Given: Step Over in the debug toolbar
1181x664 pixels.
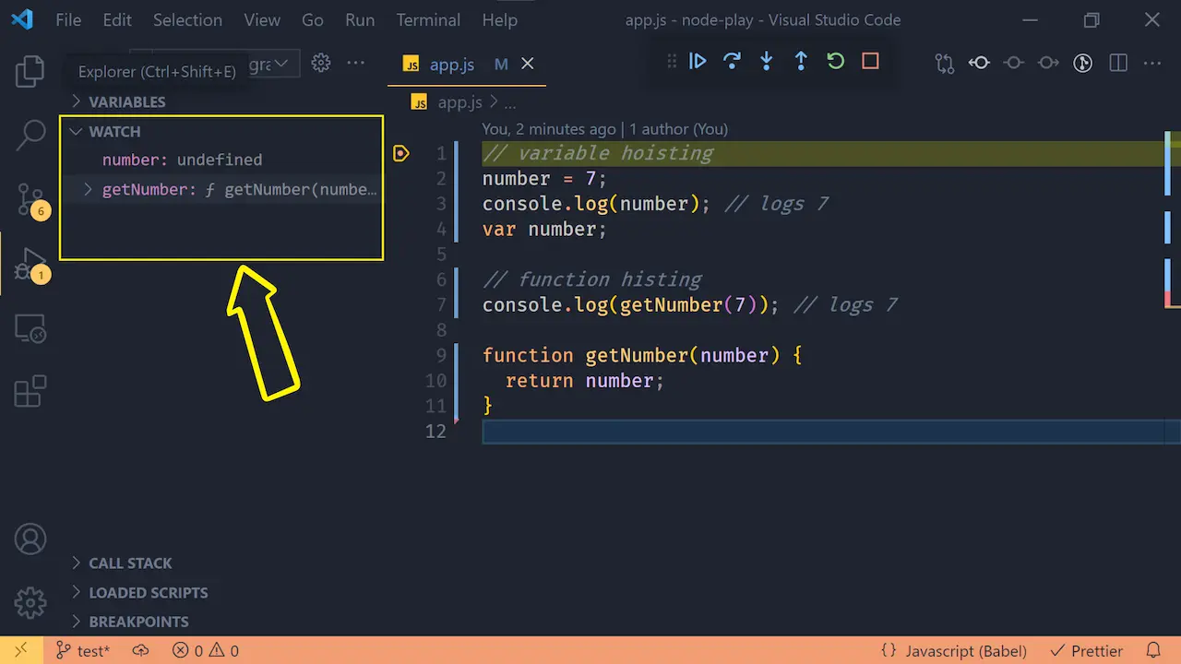Looking at the screenshot, I should click(x=732, y=62).
